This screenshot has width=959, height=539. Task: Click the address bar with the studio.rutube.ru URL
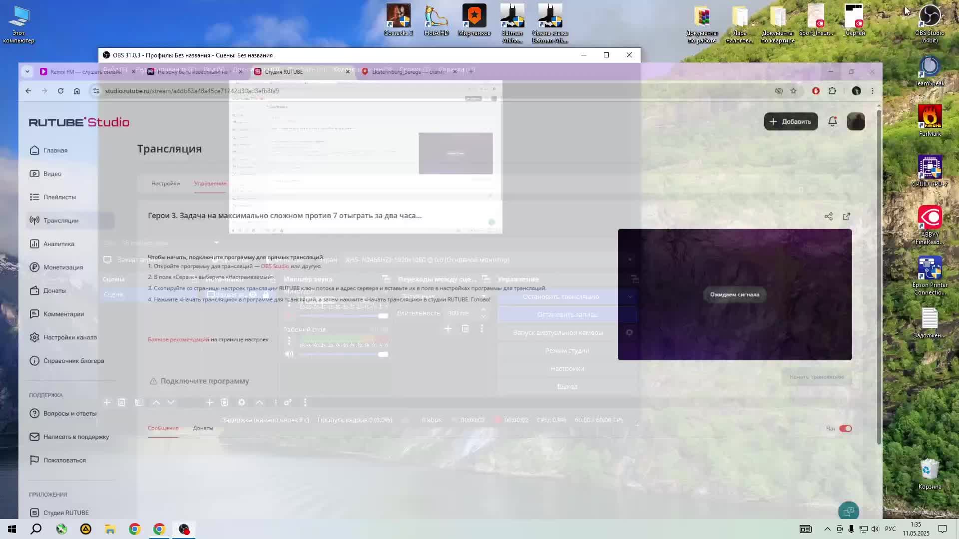pos(430,91)
